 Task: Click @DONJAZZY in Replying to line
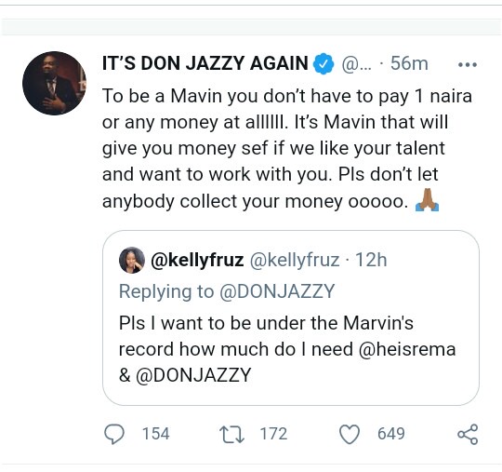(277, 291)
